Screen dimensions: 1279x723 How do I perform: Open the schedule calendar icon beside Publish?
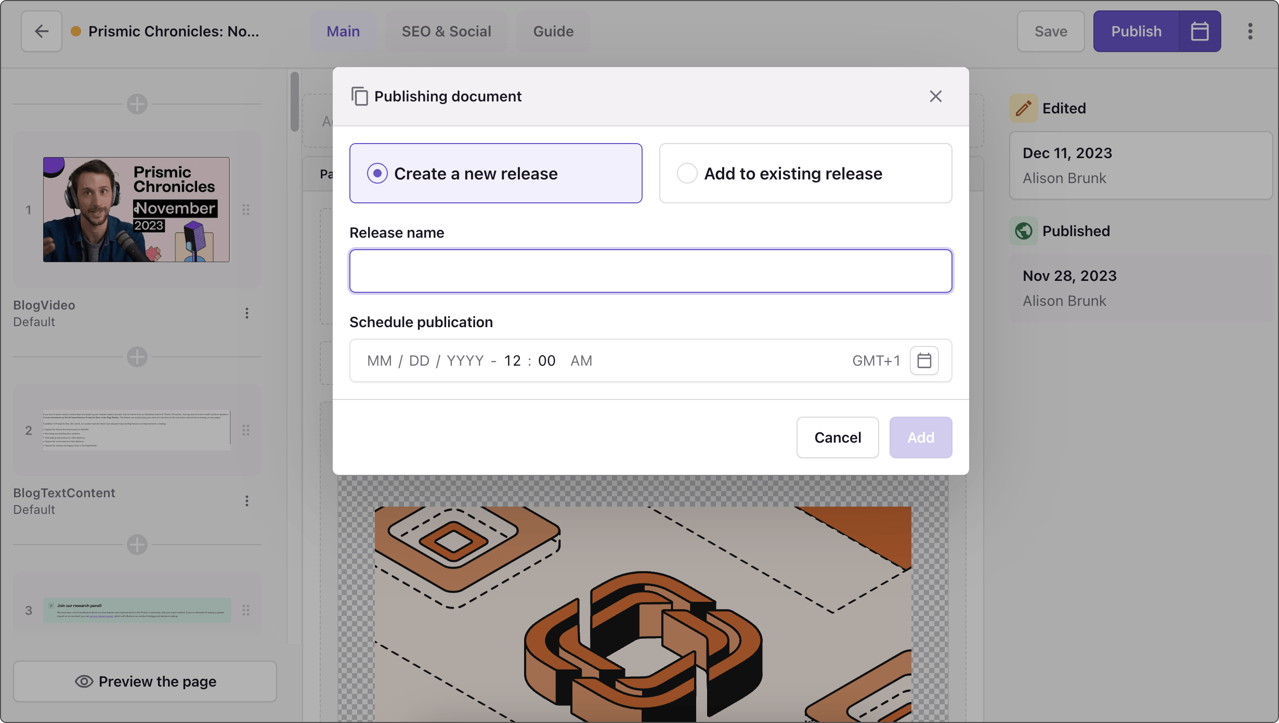click(1199, 31)
